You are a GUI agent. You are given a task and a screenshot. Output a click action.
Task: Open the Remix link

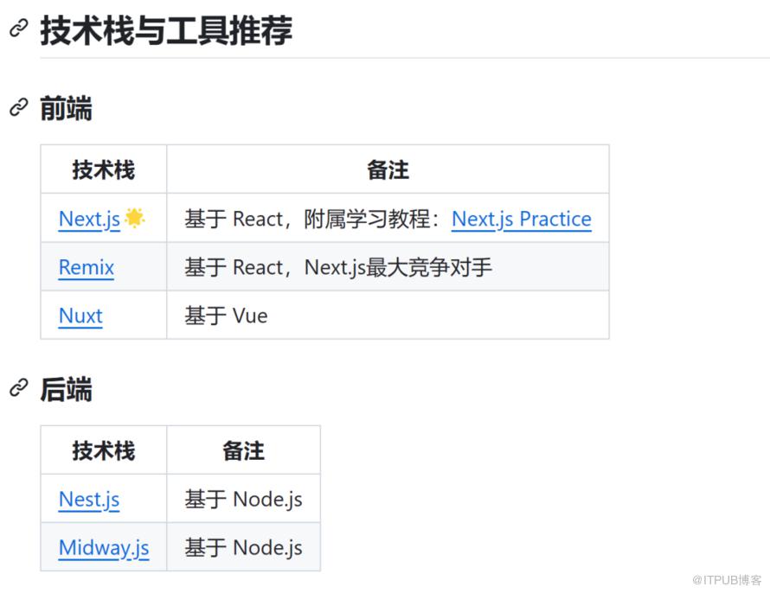(87, 267)
